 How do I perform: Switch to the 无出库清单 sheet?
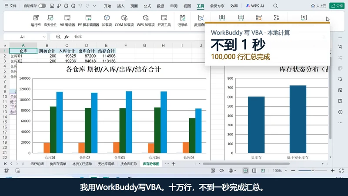coord(106,164)
